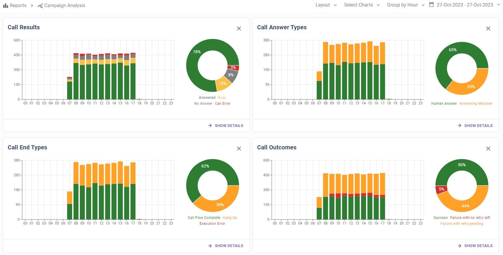This screenshot has height=255, width=503.
Task: Click the 27-Oct-2023 date range field
Action: 465,5
